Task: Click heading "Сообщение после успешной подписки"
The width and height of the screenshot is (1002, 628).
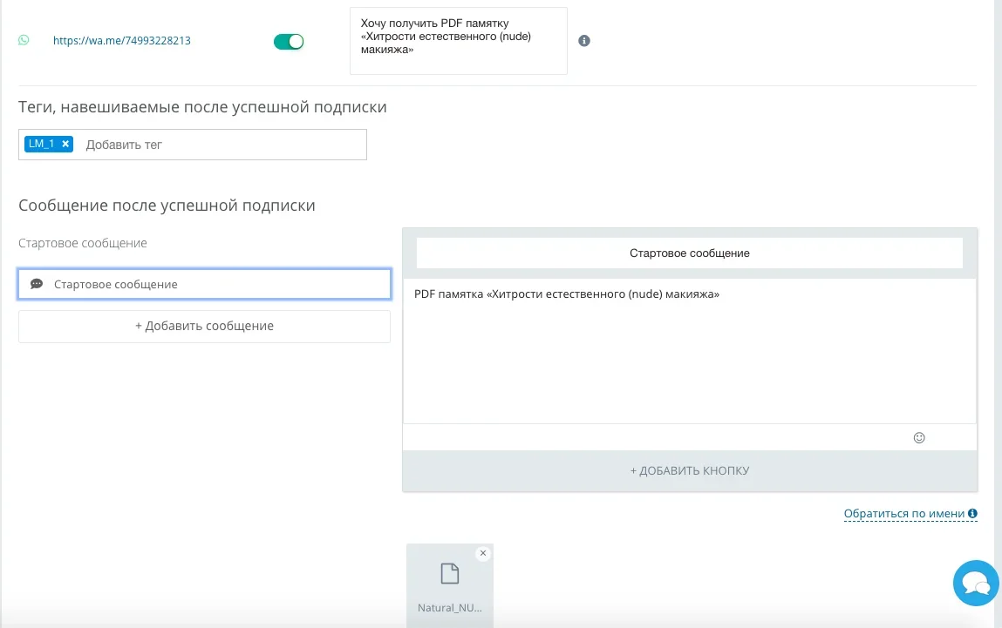Action: 167,206
